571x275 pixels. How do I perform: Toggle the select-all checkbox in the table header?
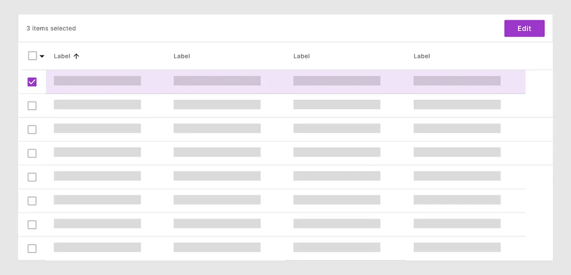[x=32, y=56]
